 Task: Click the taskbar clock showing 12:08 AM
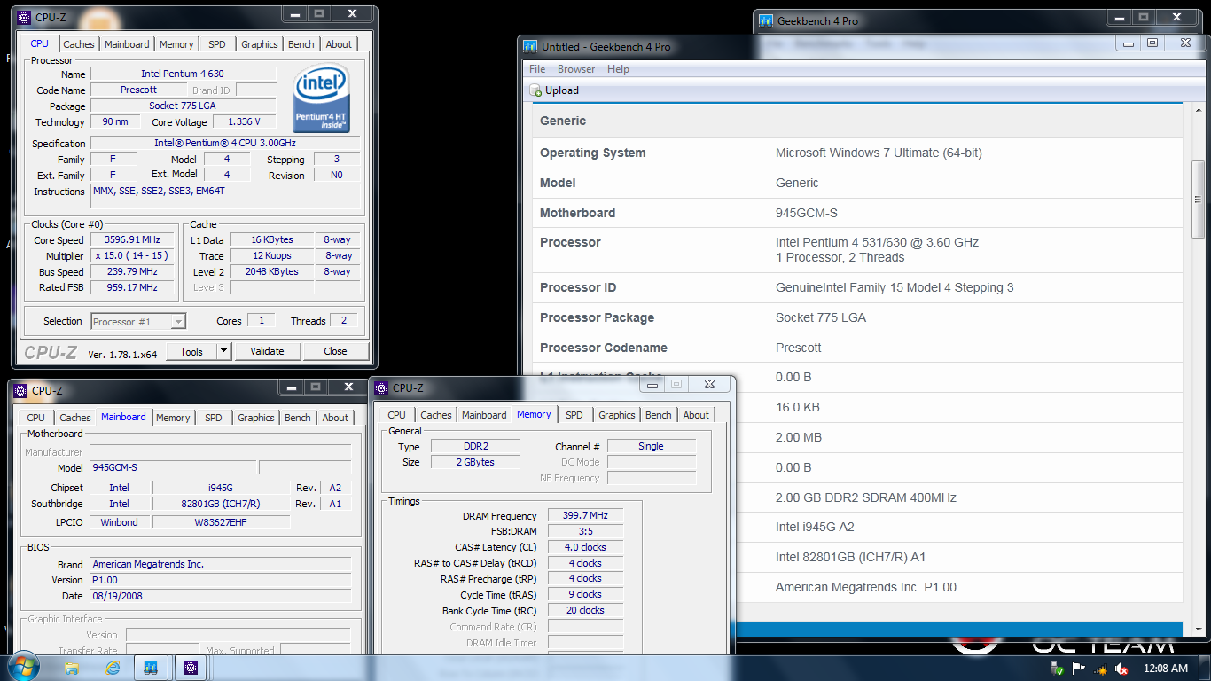pyautogui.click(x=1165, y=669)
